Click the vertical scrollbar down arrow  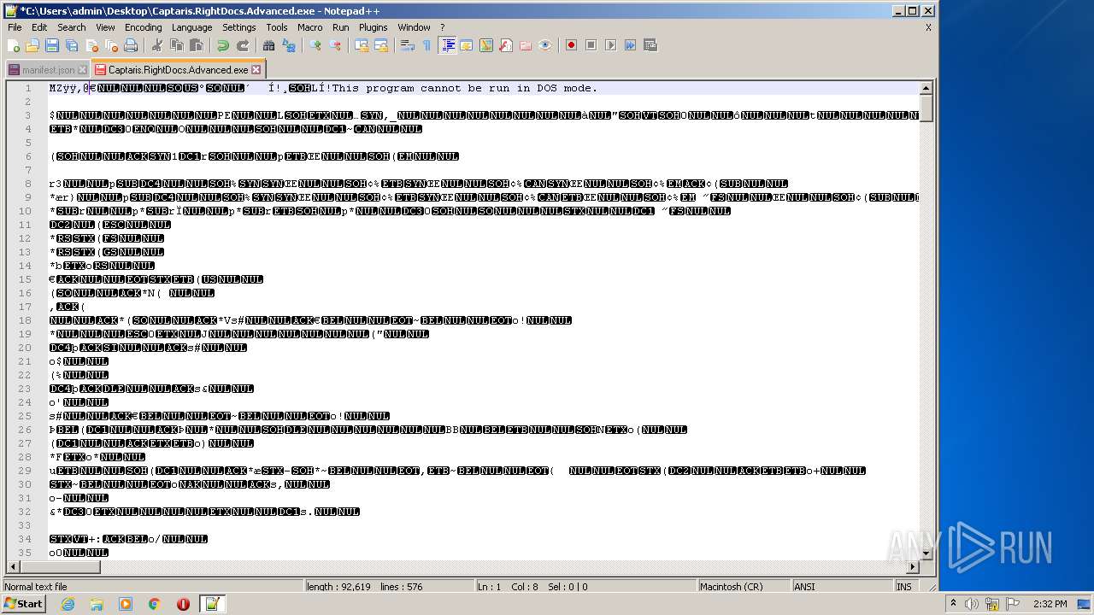pyautogui.click(x=926, y=553)
